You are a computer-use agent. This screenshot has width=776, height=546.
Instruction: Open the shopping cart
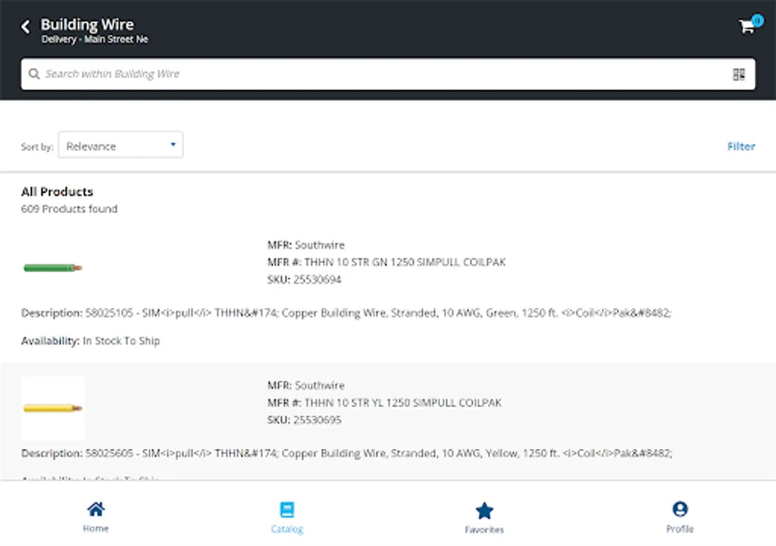coord(746,27)
